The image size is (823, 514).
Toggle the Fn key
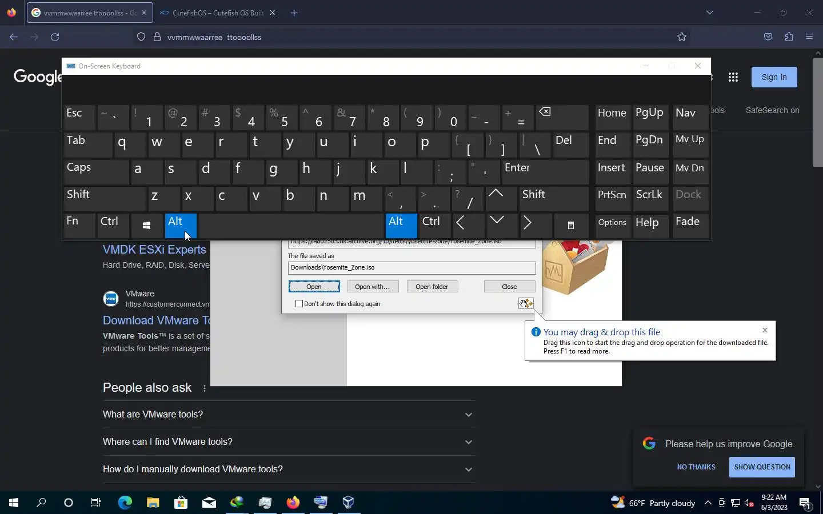tap(79, 226)
